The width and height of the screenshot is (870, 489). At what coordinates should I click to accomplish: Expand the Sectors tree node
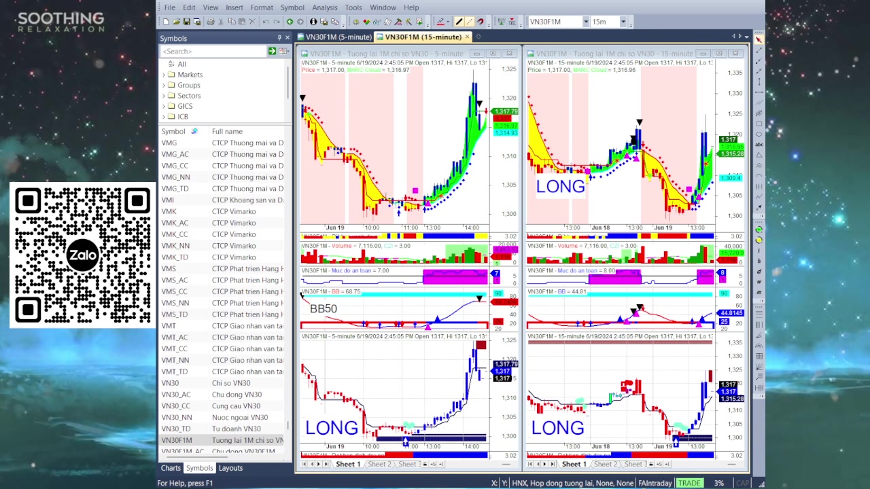164,96
